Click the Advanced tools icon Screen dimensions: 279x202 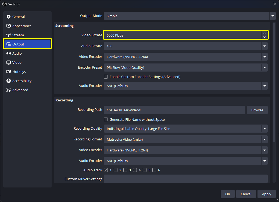click(9, 90)
